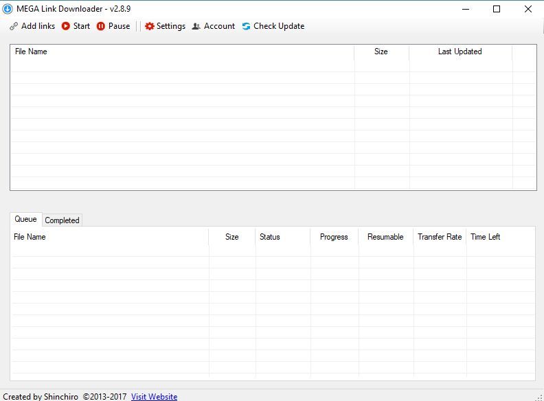
Task: Switch to the Queue tab
Action: coord(25,219)
